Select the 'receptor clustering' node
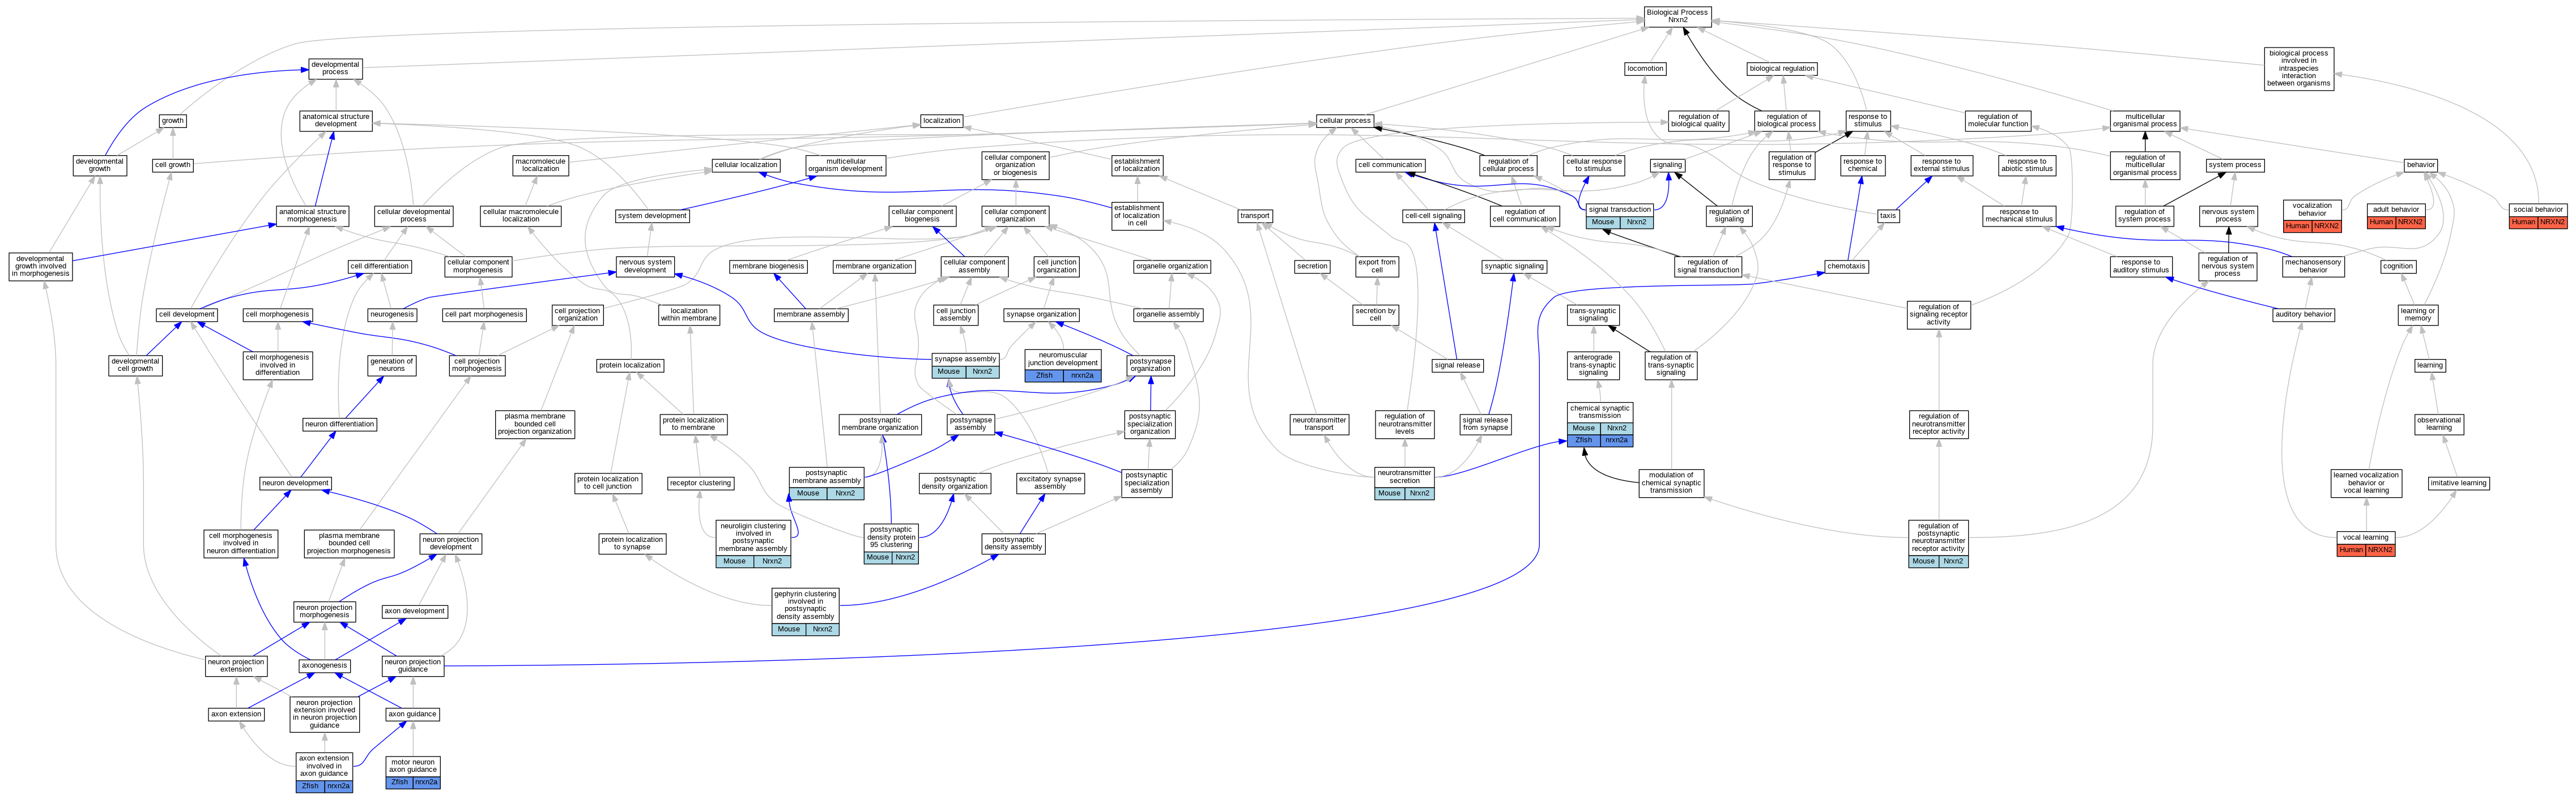Image resolution: width=2576 pixels, height=799 pixels. 700,483
